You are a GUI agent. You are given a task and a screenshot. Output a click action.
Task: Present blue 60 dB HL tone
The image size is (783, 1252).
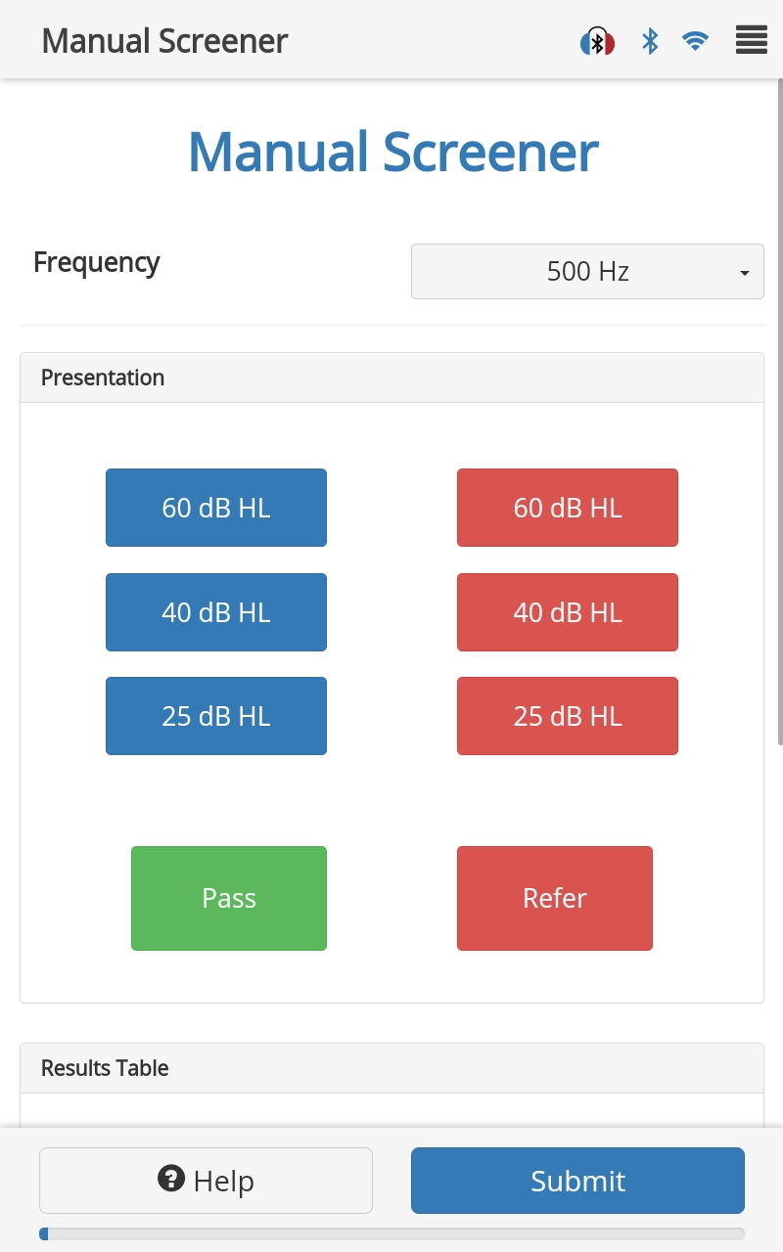pos(215,508)
